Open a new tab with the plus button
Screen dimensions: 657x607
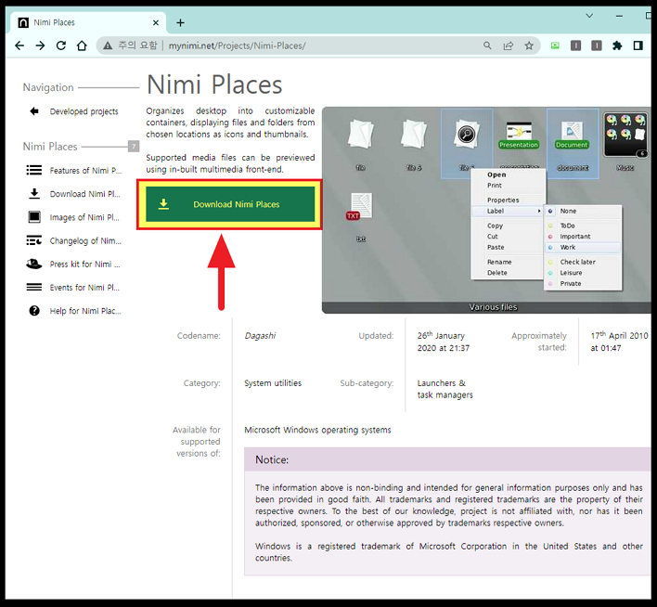pos(180,22)
